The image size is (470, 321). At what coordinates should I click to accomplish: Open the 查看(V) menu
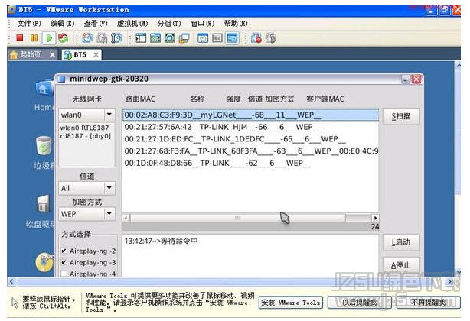tap(96, 24)
